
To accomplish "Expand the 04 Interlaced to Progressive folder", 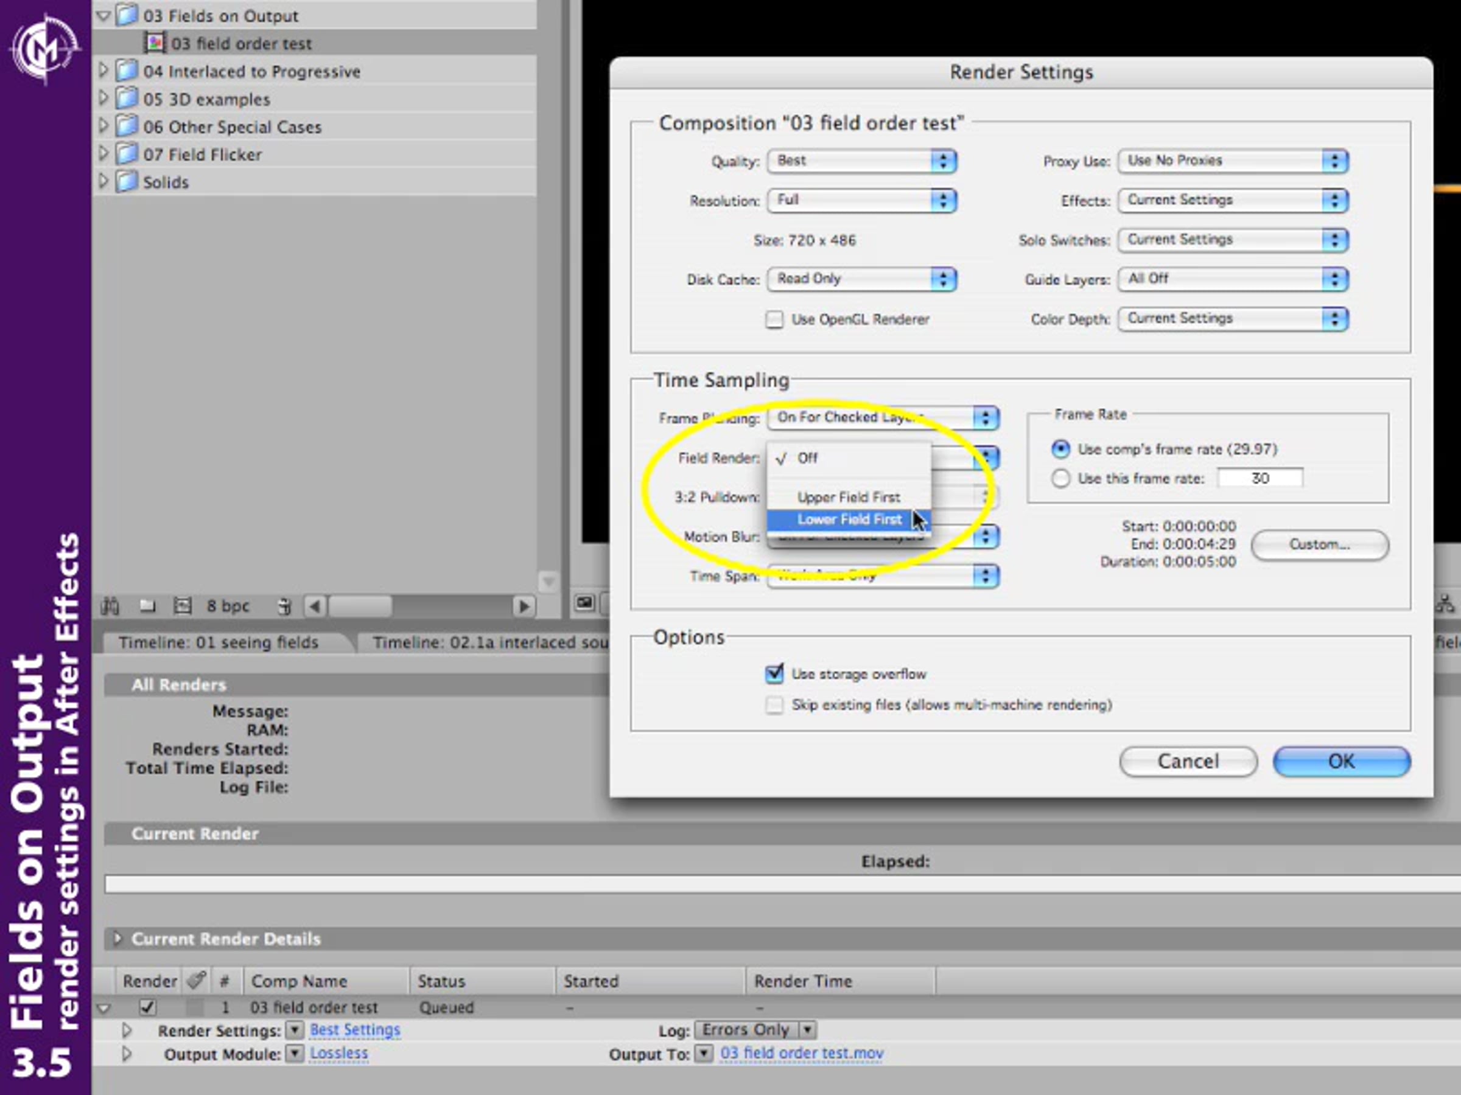I will 103,71.
